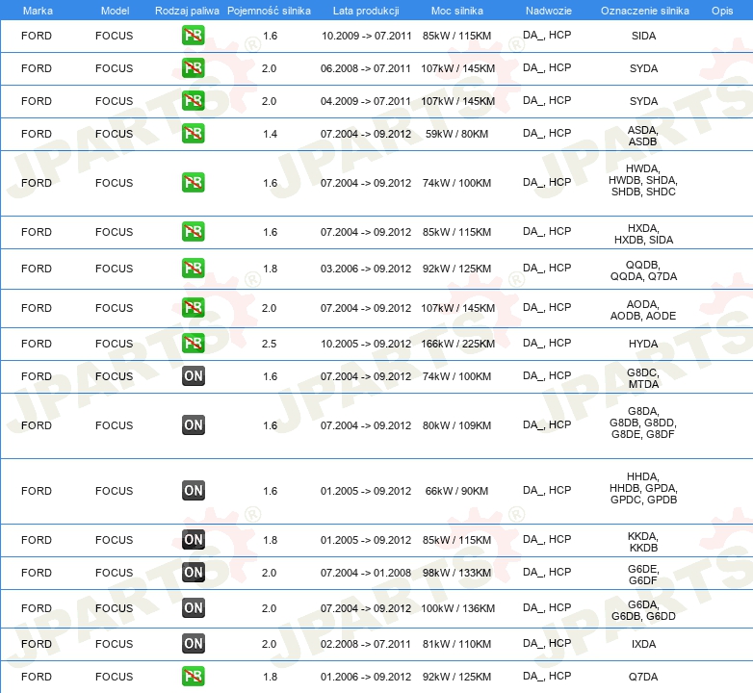
Task: Click the ON diesel icon in the KKDA, KKDB row
Action: click(193, 539)
